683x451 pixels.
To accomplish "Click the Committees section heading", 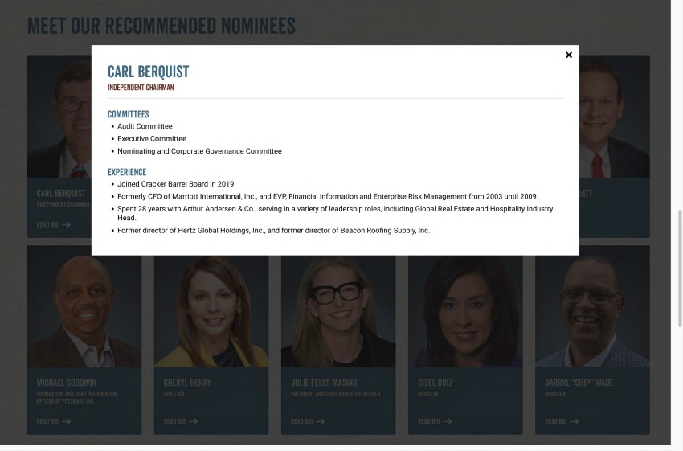I will [128, 114].
